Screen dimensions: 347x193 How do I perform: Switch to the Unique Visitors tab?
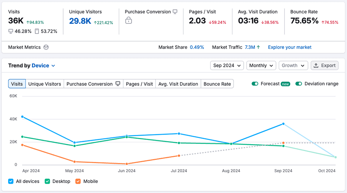[x=45, y=84]
